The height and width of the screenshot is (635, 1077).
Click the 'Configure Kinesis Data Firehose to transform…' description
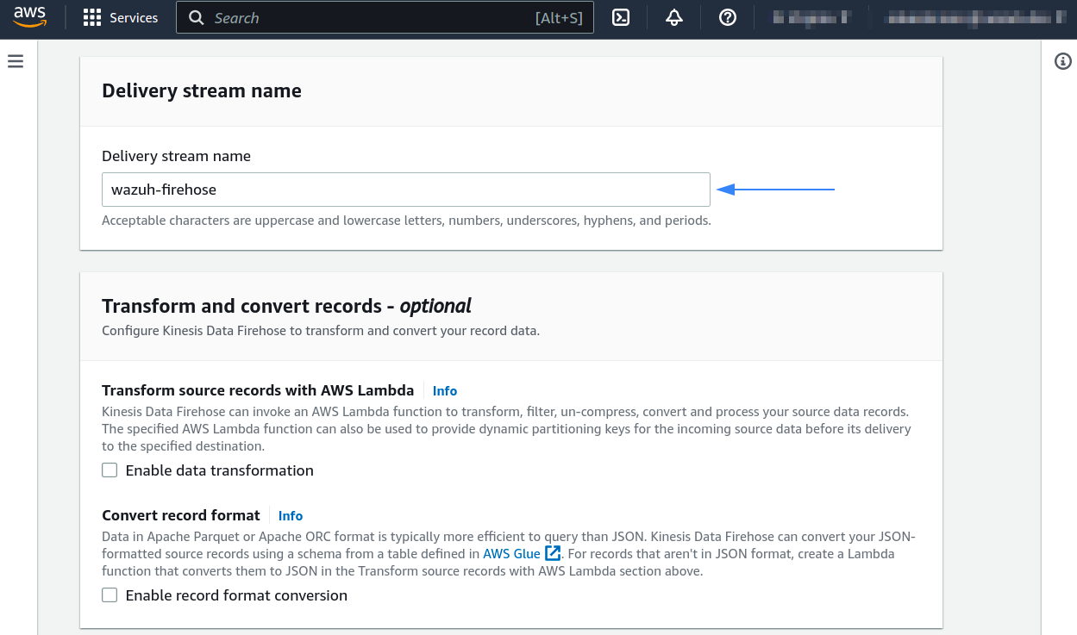321,331
